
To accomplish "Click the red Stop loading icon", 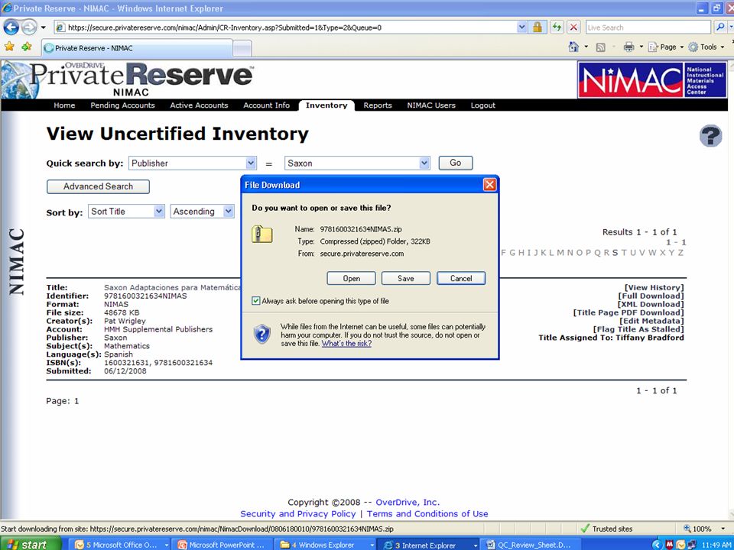I will 574,27.
